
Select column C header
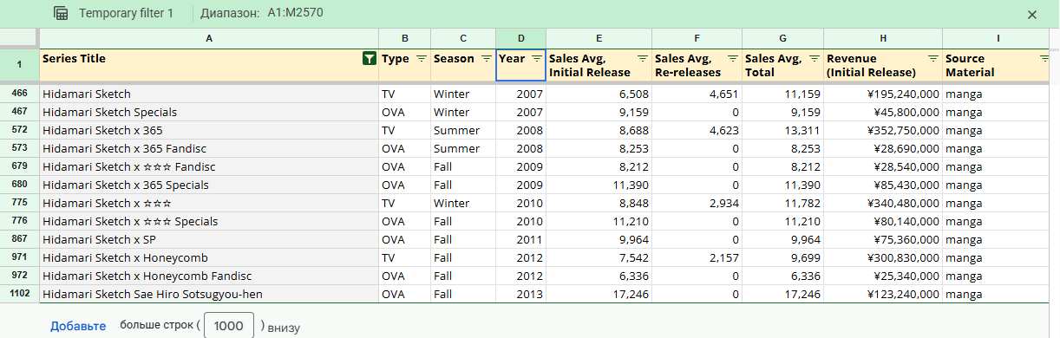tap(463, 38)
